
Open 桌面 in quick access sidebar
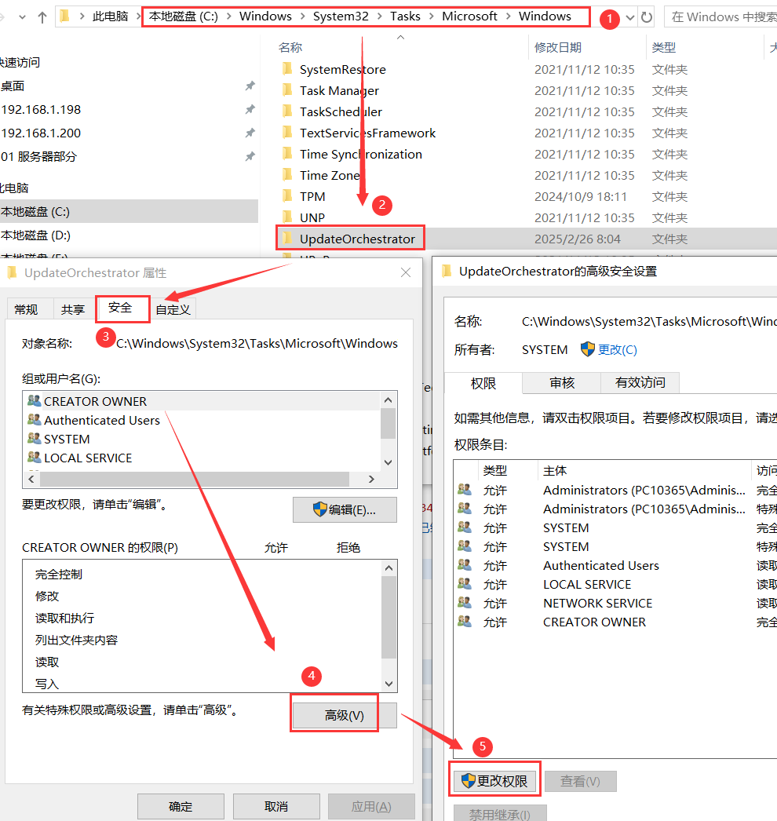click(x=13, y=86)
